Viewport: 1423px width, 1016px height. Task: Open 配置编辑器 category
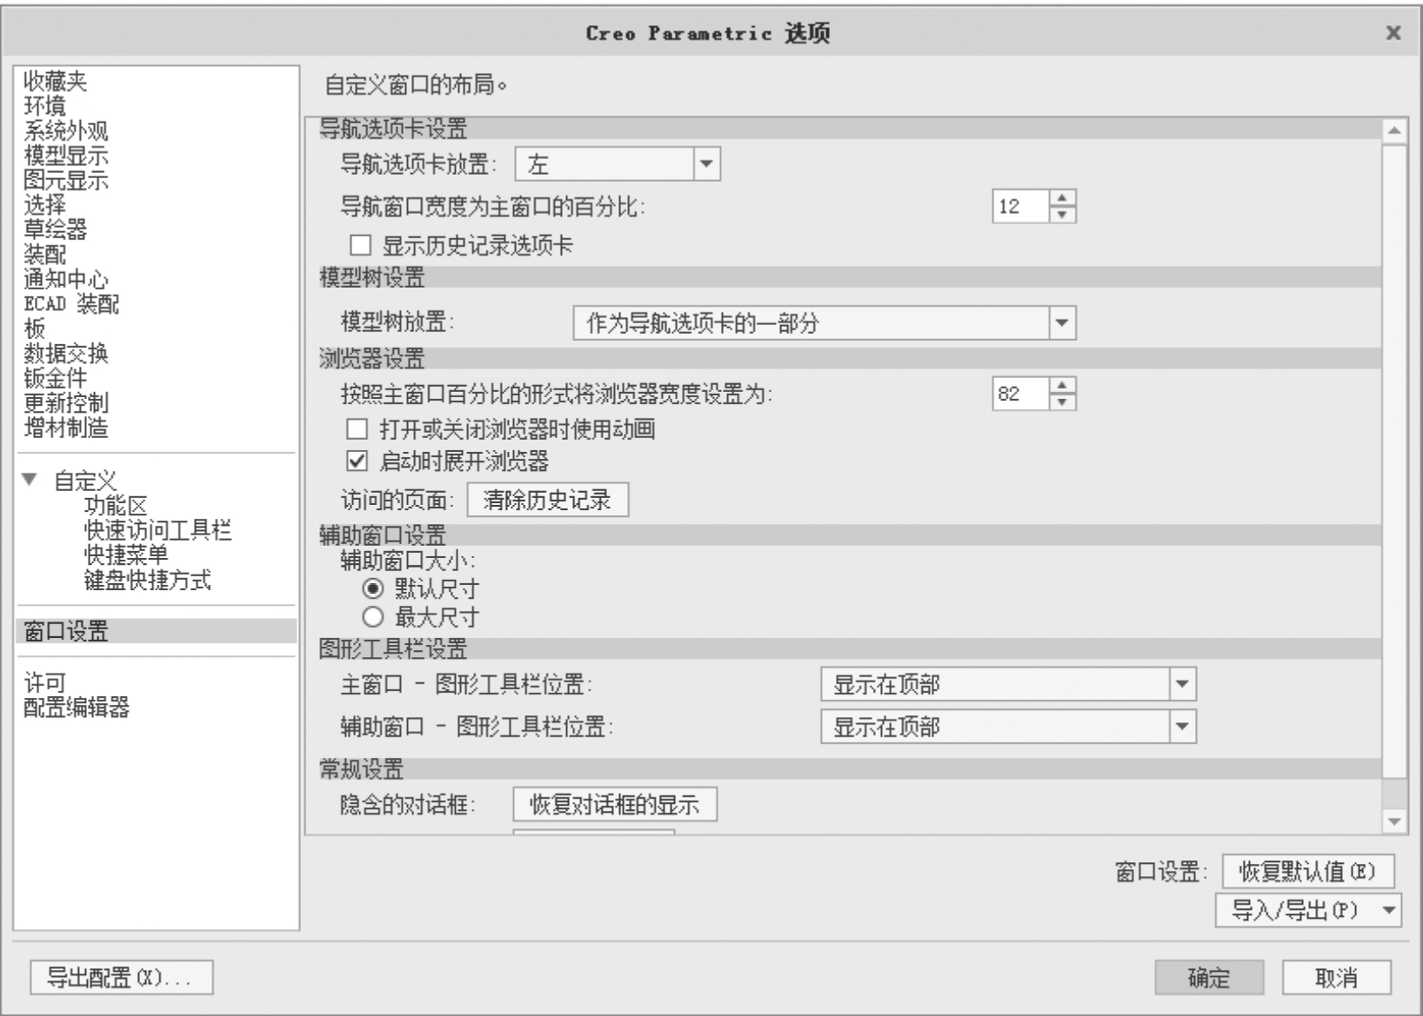76,707
